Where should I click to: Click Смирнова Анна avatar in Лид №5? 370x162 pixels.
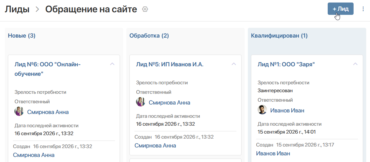(x=140, y=102)
